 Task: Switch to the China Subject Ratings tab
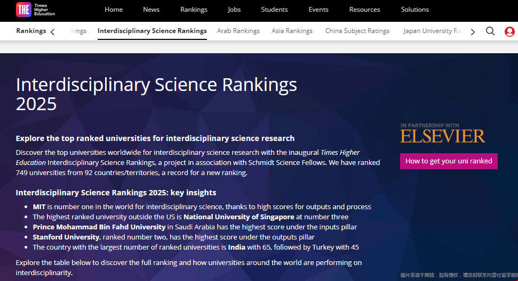point(357,31)
